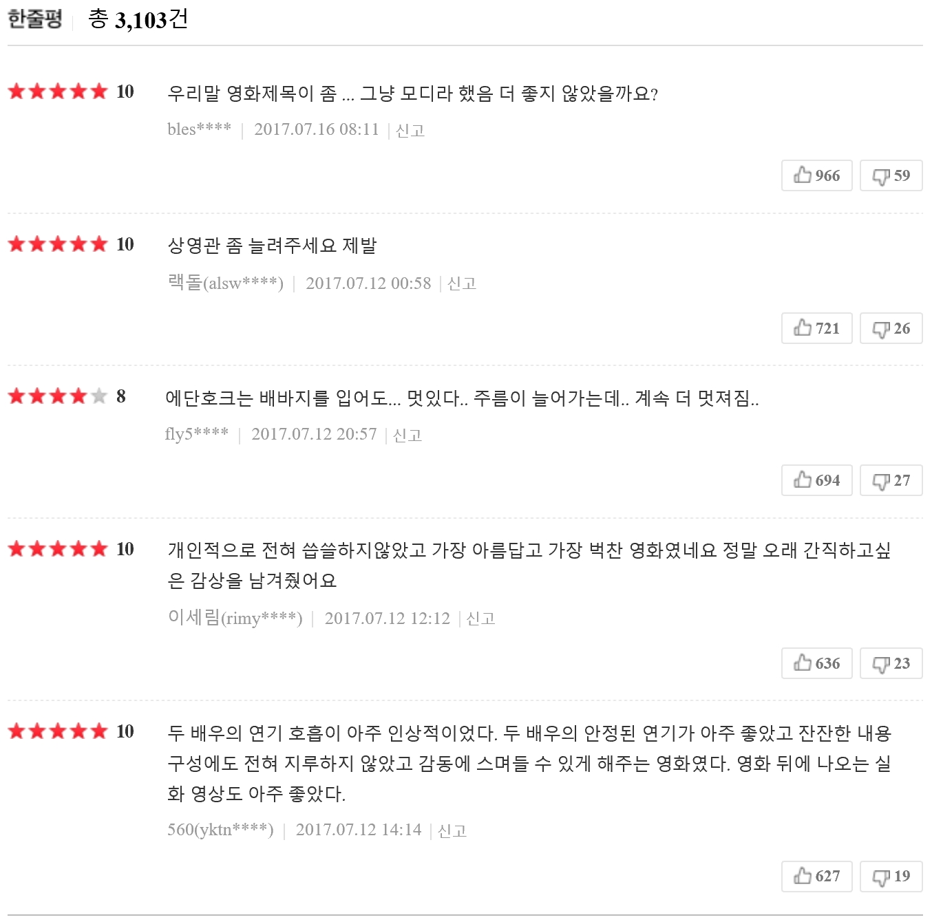
Task: Open the bles**** user profile
Action: tap(199, 129)
